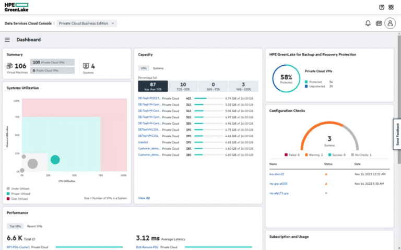Image resolution: width=401 pixels, height=250 pixels.
Task: Click the Success legend marker
Action: (329, 155)
